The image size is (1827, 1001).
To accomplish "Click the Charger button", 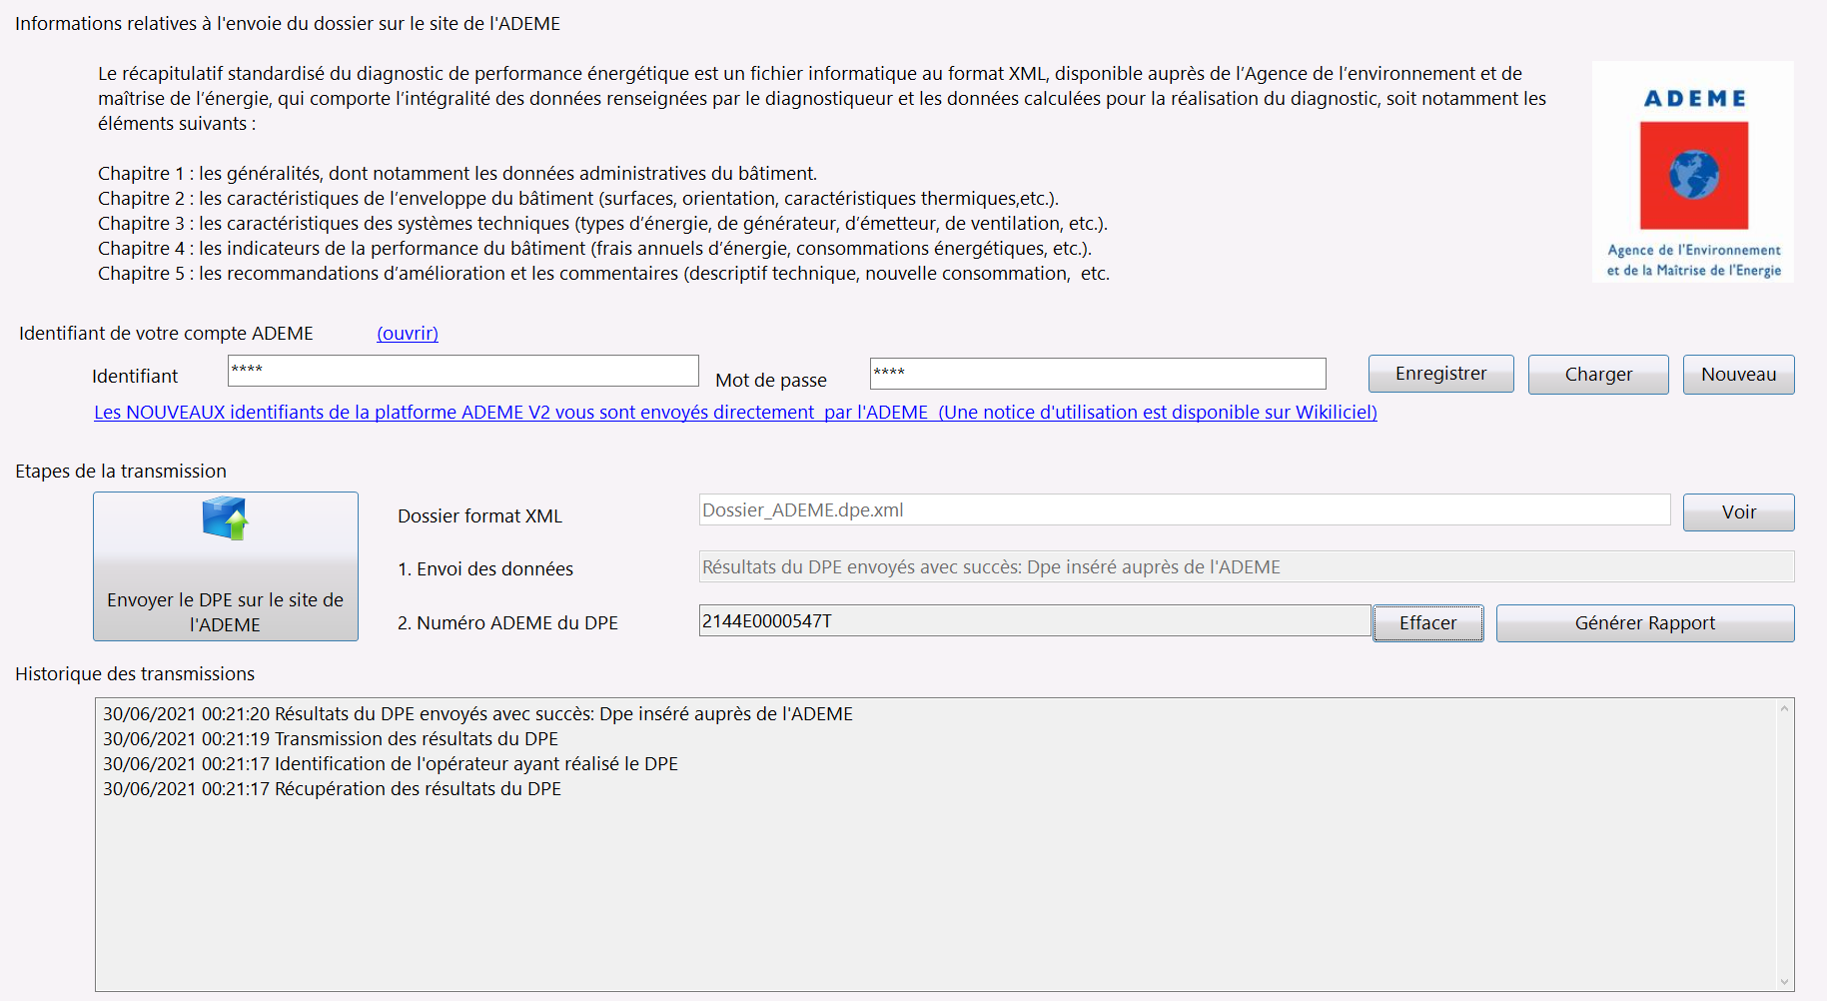I will [1598, 375].
